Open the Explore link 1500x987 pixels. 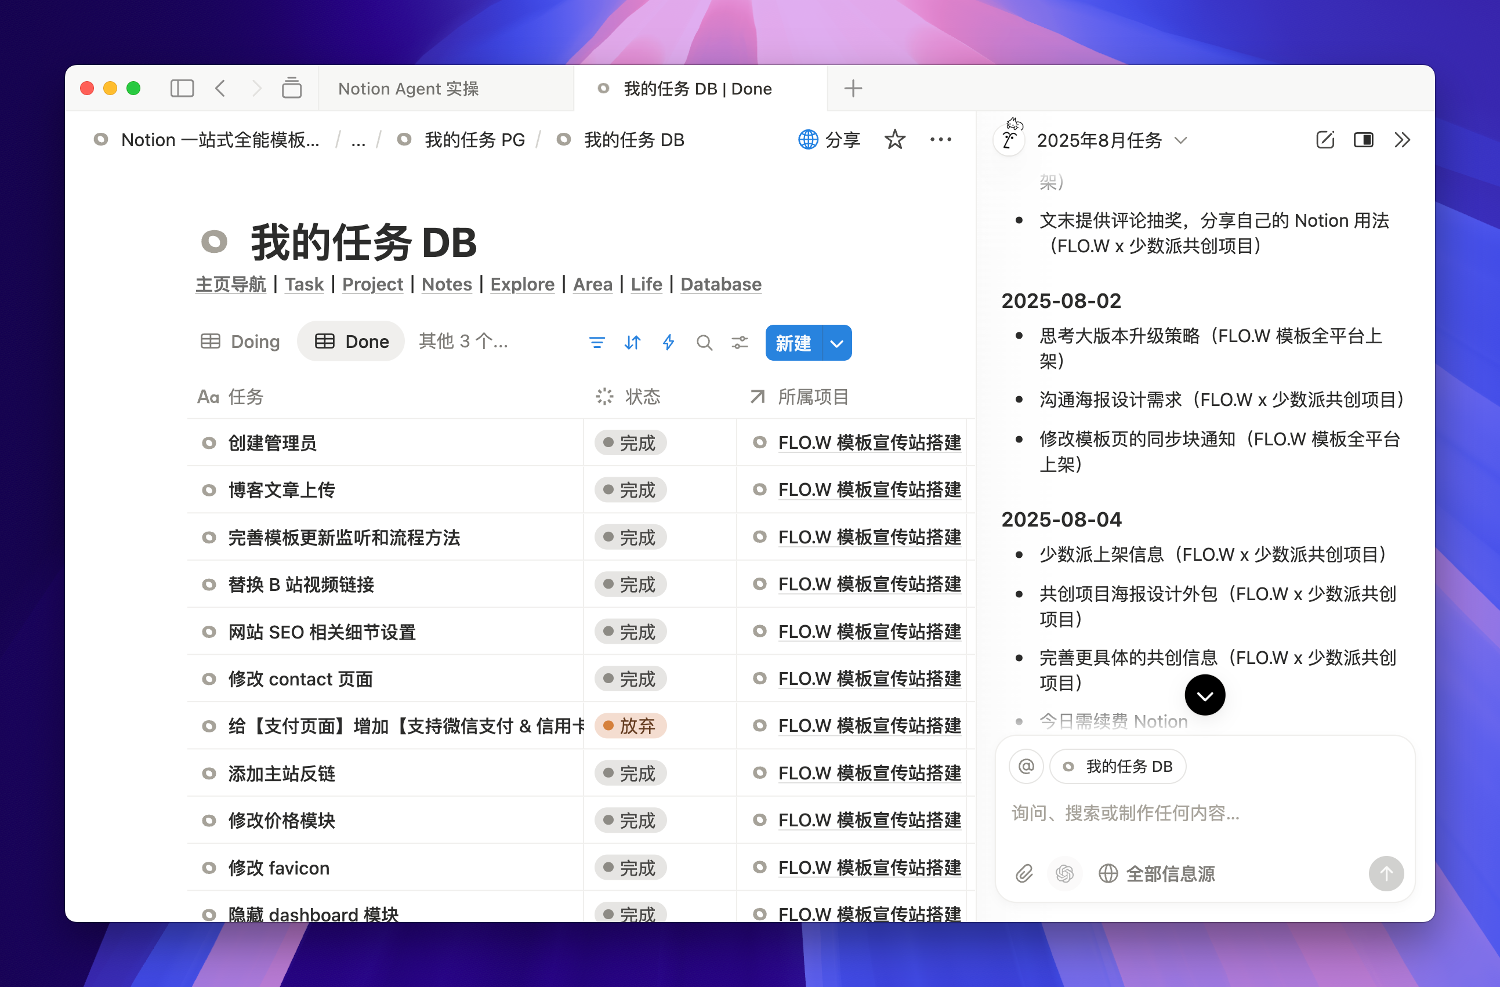coord(523,284)
